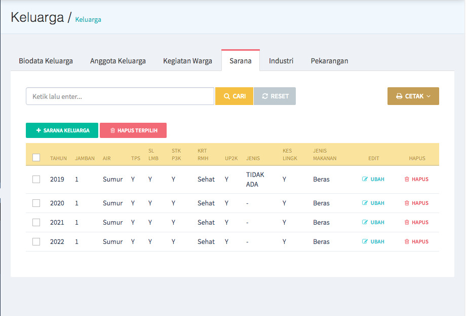
Task: Click the magnifier icon on Cari button
Action: (227, 96)
